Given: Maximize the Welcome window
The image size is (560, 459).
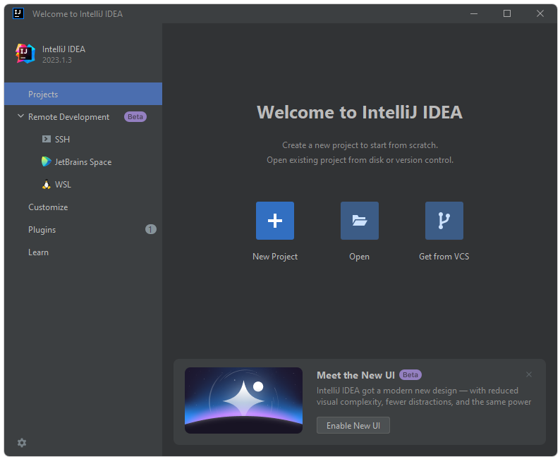Looking at the screenshot, I should pyautogui.click(x=507, y=13).
